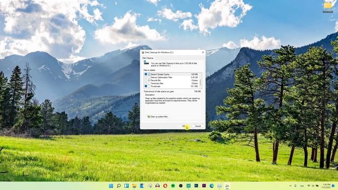Tick the Recycle Bin checkbox
This screenshot has width=338, height=190.
(146, 80)
